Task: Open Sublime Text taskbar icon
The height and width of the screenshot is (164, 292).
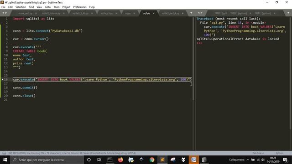Action: tap(162, 160)
